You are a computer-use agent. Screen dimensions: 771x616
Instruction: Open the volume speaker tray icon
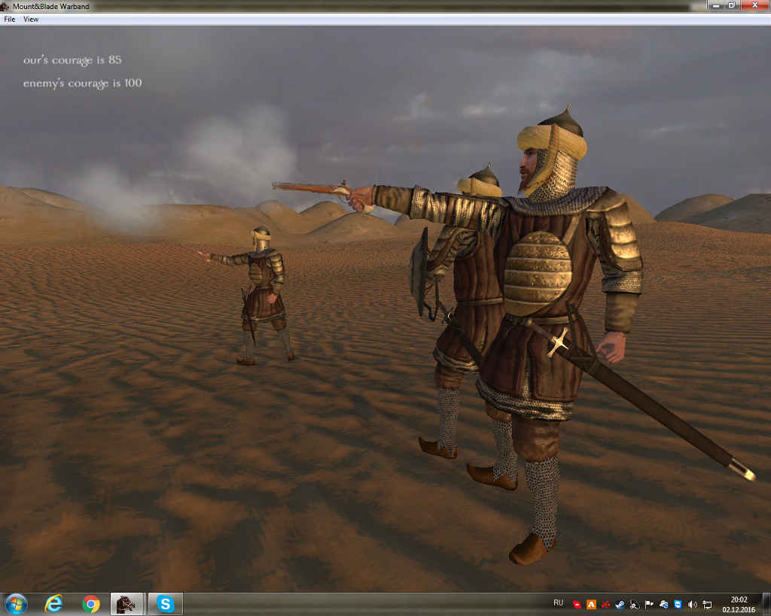(x=693, y=604)
